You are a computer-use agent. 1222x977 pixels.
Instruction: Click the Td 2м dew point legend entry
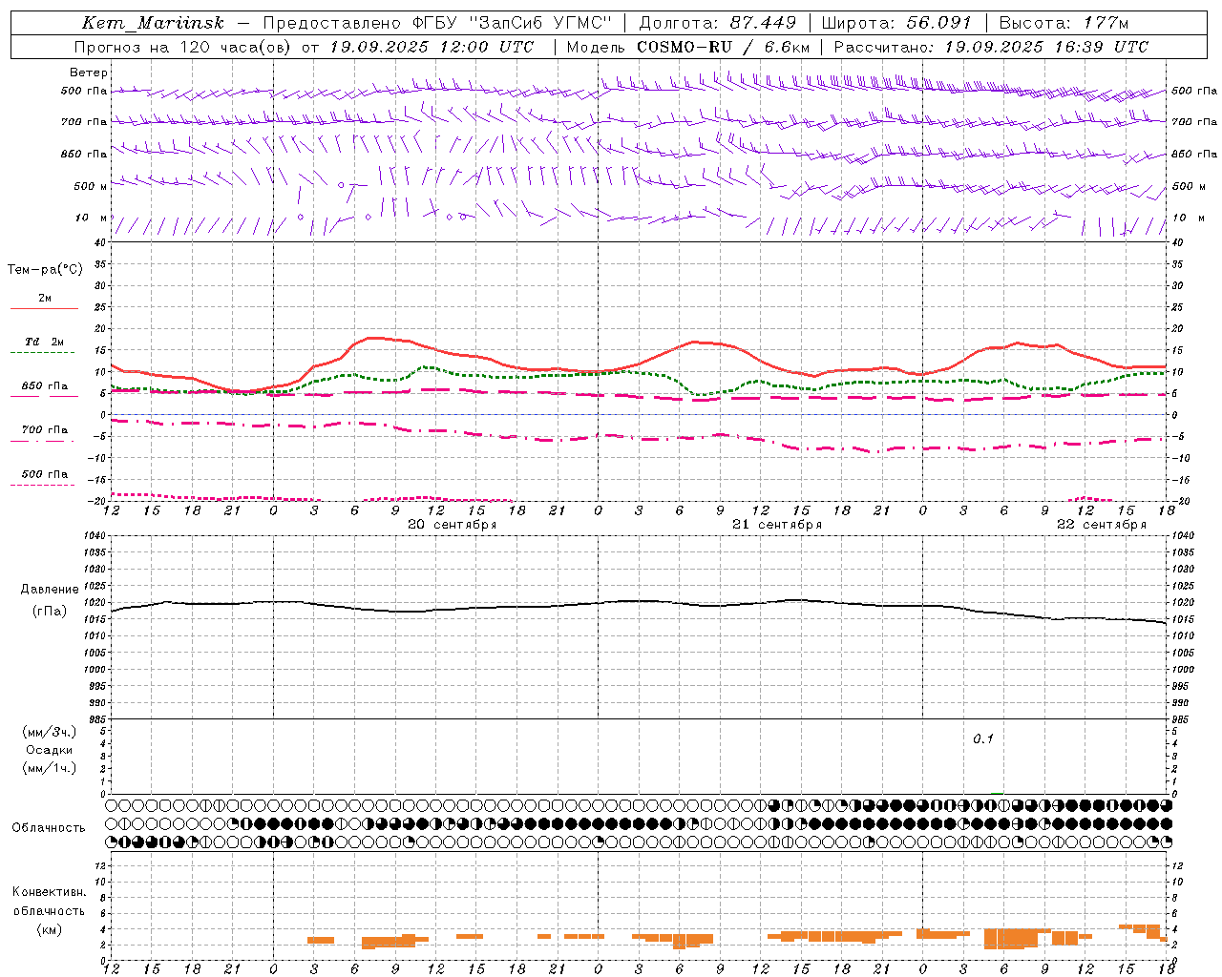pyautogui.click(x=45, y=342)
